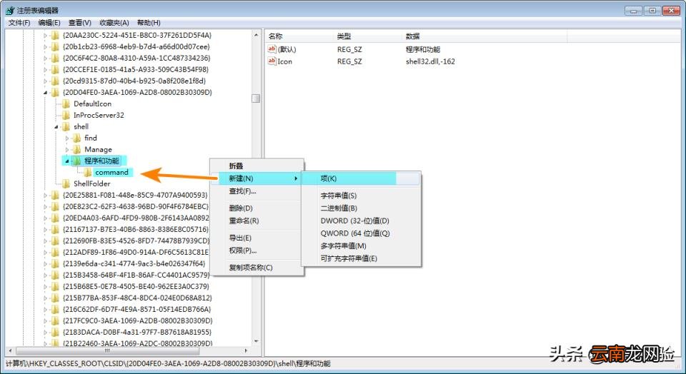The image size is (686, 374).
Task: Click the 名称 column header
Action: [299, 36]
